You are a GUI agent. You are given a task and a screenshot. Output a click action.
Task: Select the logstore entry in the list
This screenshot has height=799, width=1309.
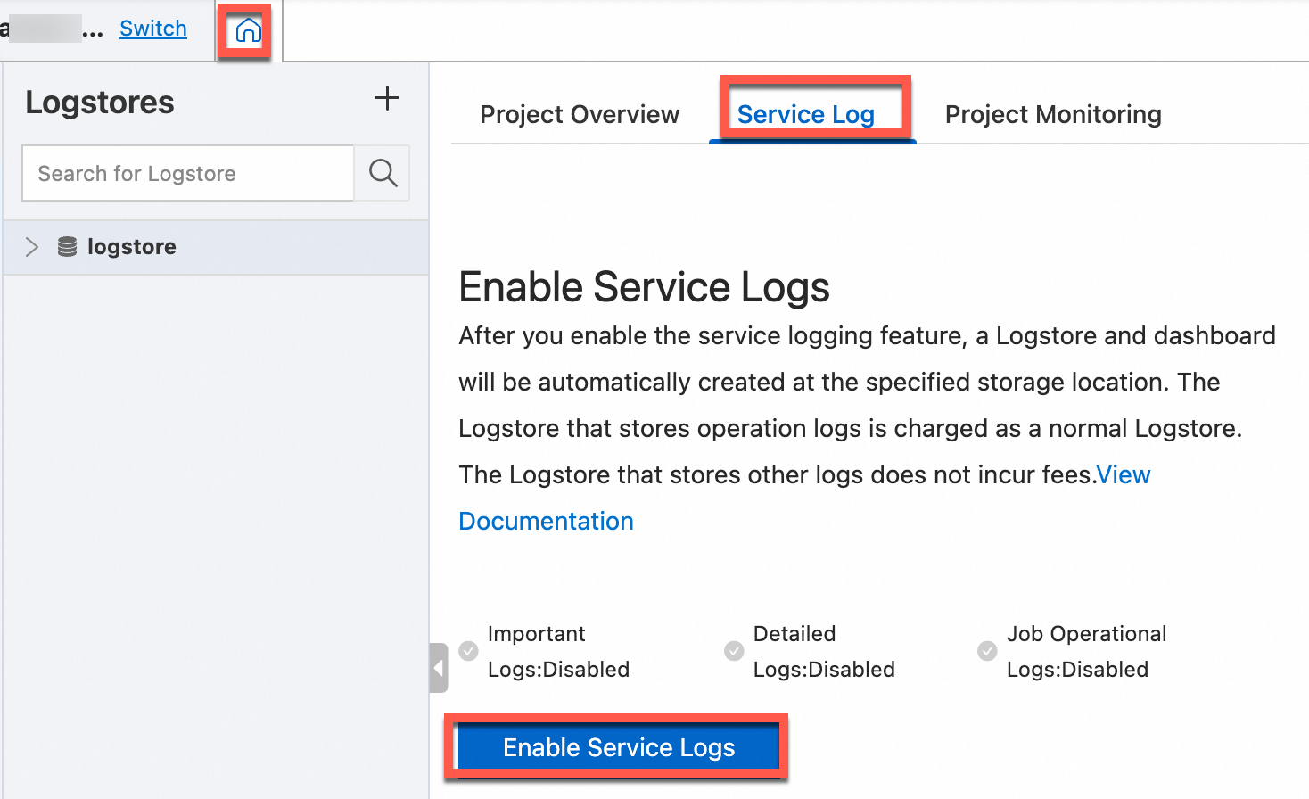(132, 247)
